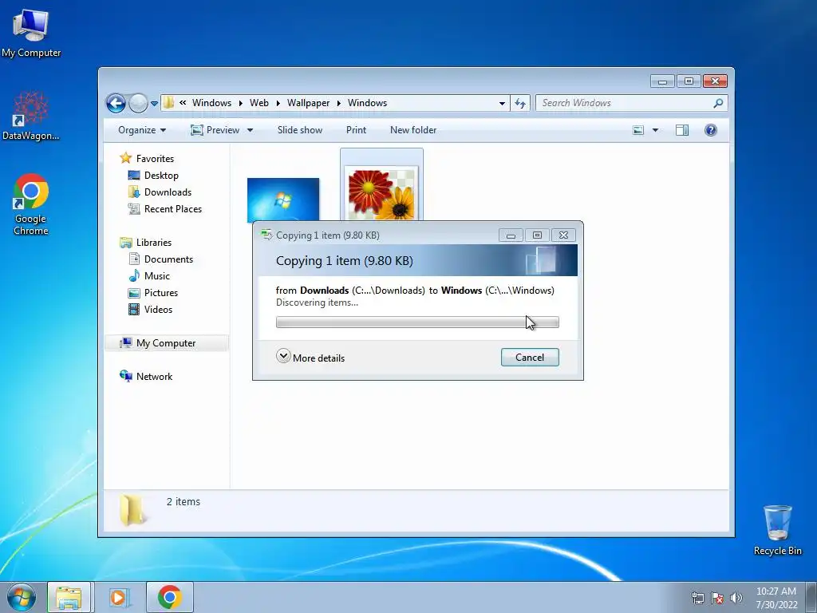Minimize the Copying 1 item dialog

[511, 235]
